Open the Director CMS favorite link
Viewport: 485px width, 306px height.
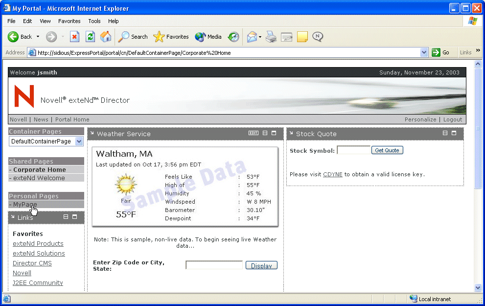(32, 263)
